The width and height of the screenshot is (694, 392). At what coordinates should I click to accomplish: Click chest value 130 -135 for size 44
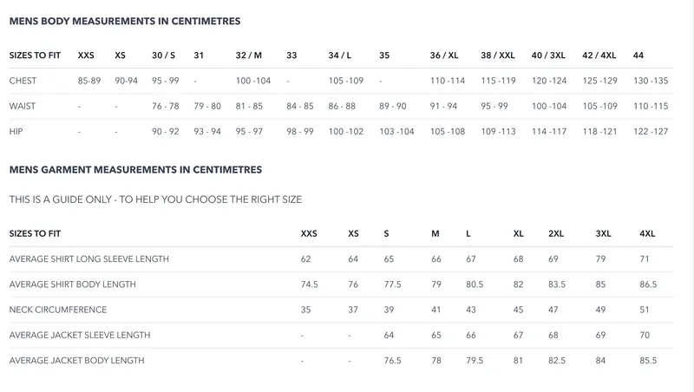point(651,81)
